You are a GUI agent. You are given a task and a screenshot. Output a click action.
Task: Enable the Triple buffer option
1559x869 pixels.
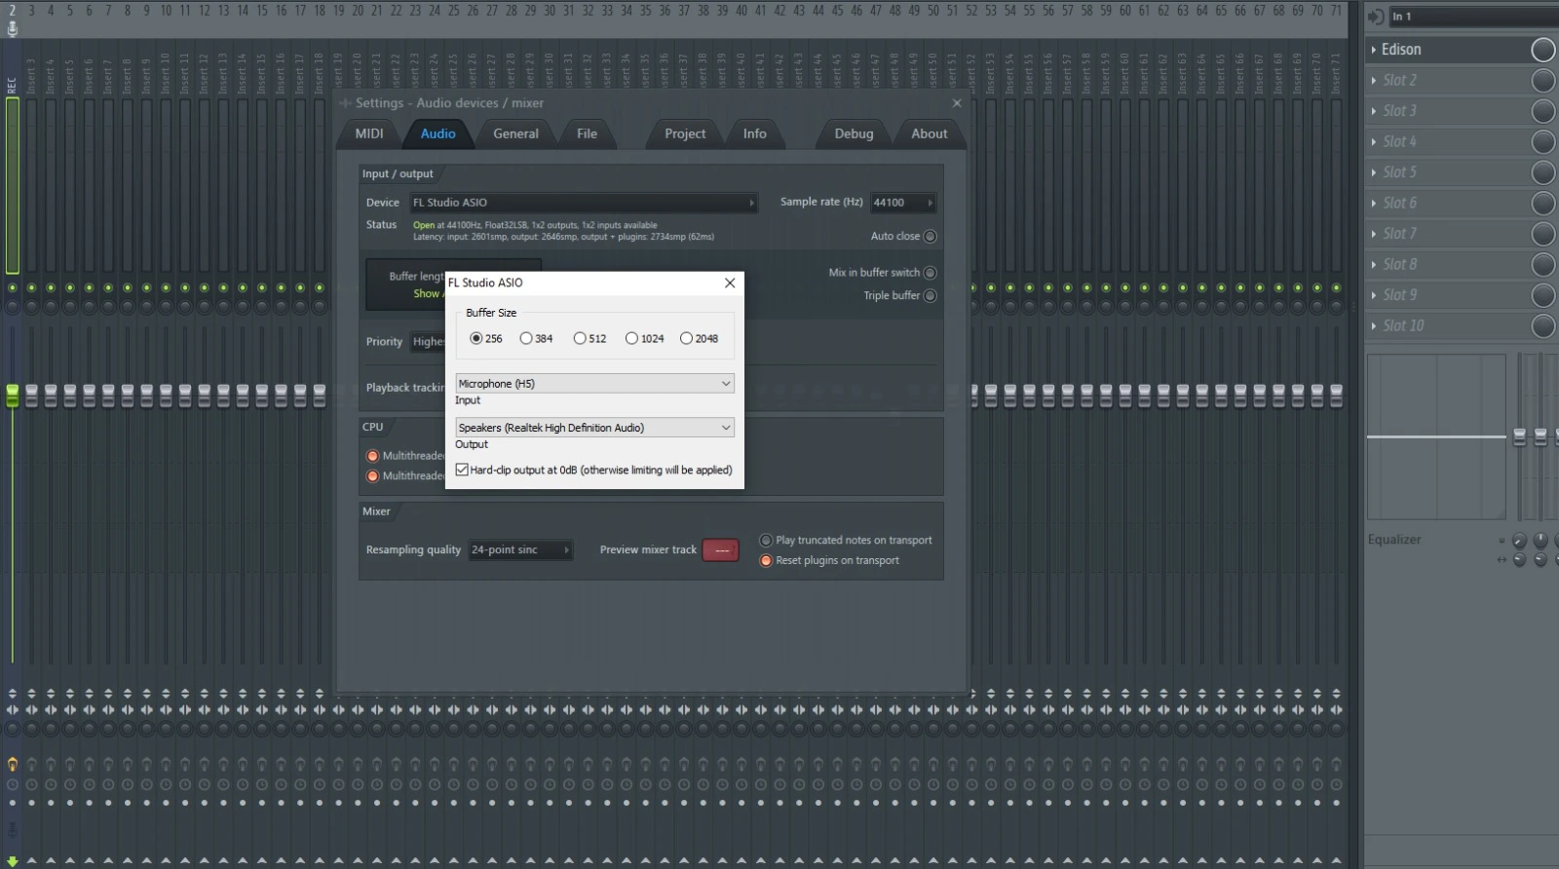tap(930, 296)
